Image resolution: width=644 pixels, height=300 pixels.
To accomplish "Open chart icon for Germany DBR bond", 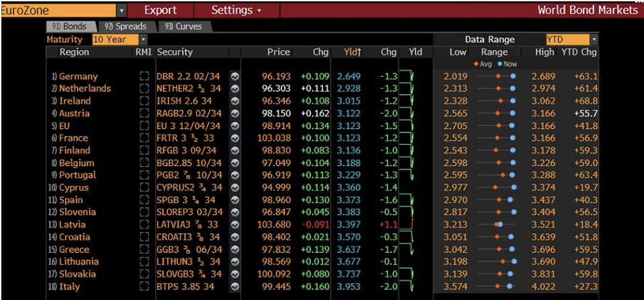I will point(235,77).
